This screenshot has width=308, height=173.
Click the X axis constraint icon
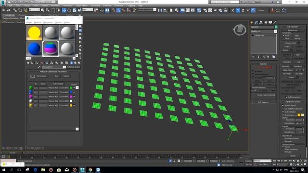coord(233,10)
